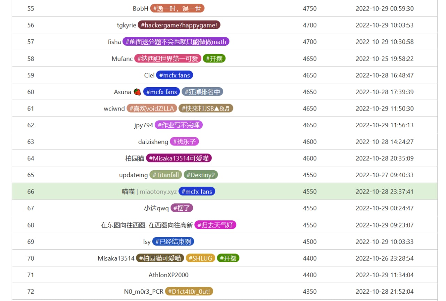Click the #mcfx fans tag in highlighted row

click(197, 191)
